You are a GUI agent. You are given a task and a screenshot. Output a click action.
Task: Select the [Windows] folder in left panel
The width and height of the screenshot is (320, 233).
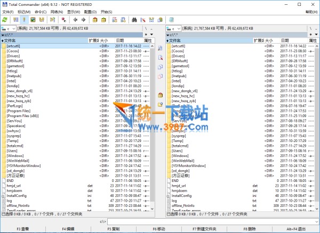[17, 155]
